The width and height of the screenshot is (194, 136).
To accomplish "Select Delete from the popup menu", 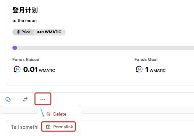I will tap(60, 114).
